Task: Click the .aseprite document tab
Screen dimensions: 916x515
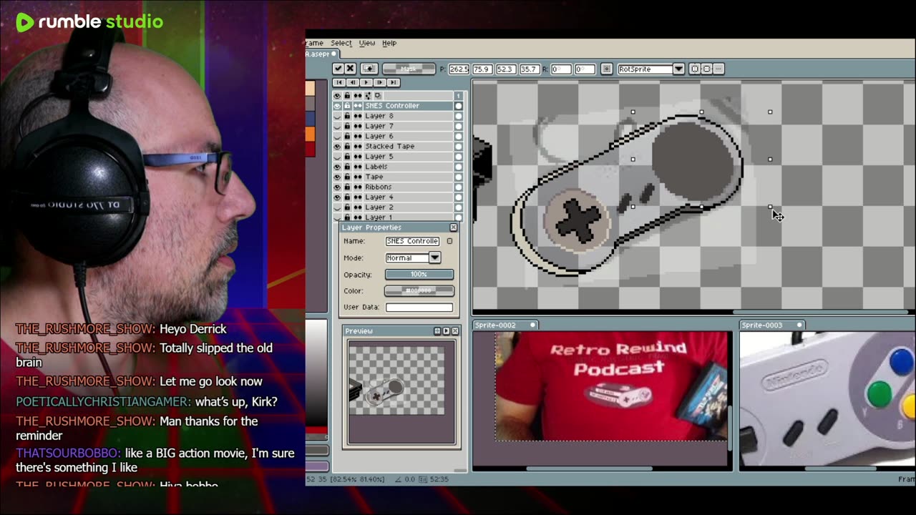Action: click(x=321, y=54)
